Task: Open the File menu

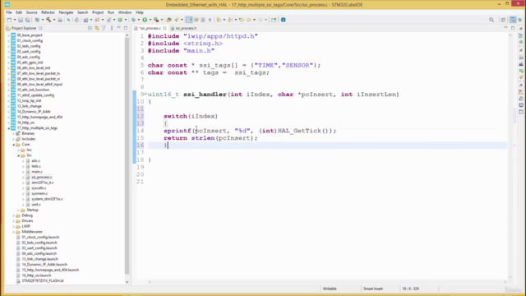Action: (9, 12)
